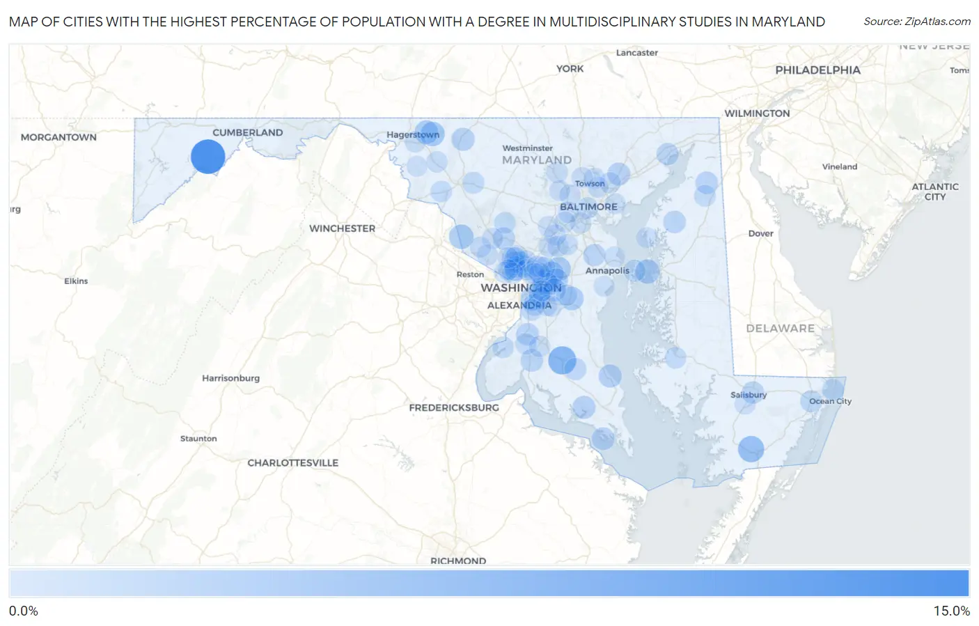Click the ATLANTIC CITY label
979x626 pixels.
pyautogui.click(x=935, y=191)
